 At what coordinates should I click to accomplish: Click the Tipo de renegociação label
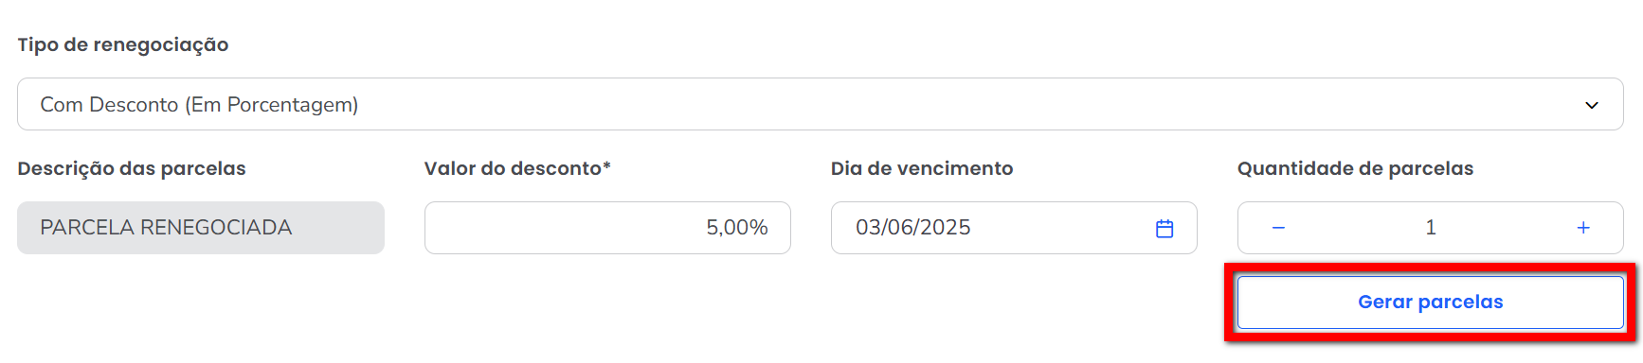click(x=123, y=45)
